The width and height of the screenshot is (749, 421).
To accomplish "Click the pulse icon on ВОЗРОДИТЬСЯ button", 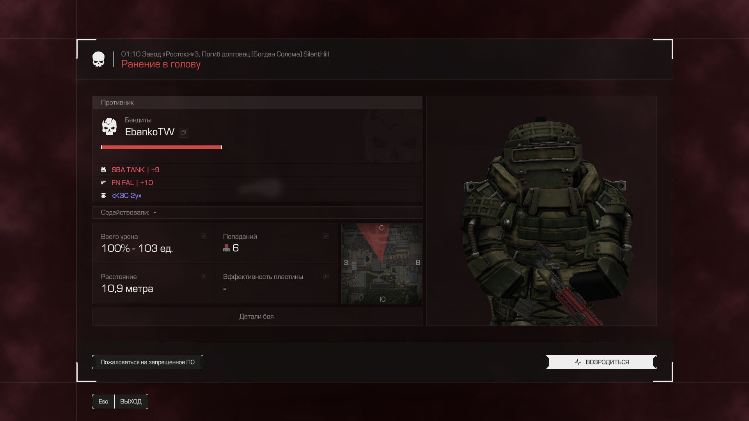I will pos(578,362).
